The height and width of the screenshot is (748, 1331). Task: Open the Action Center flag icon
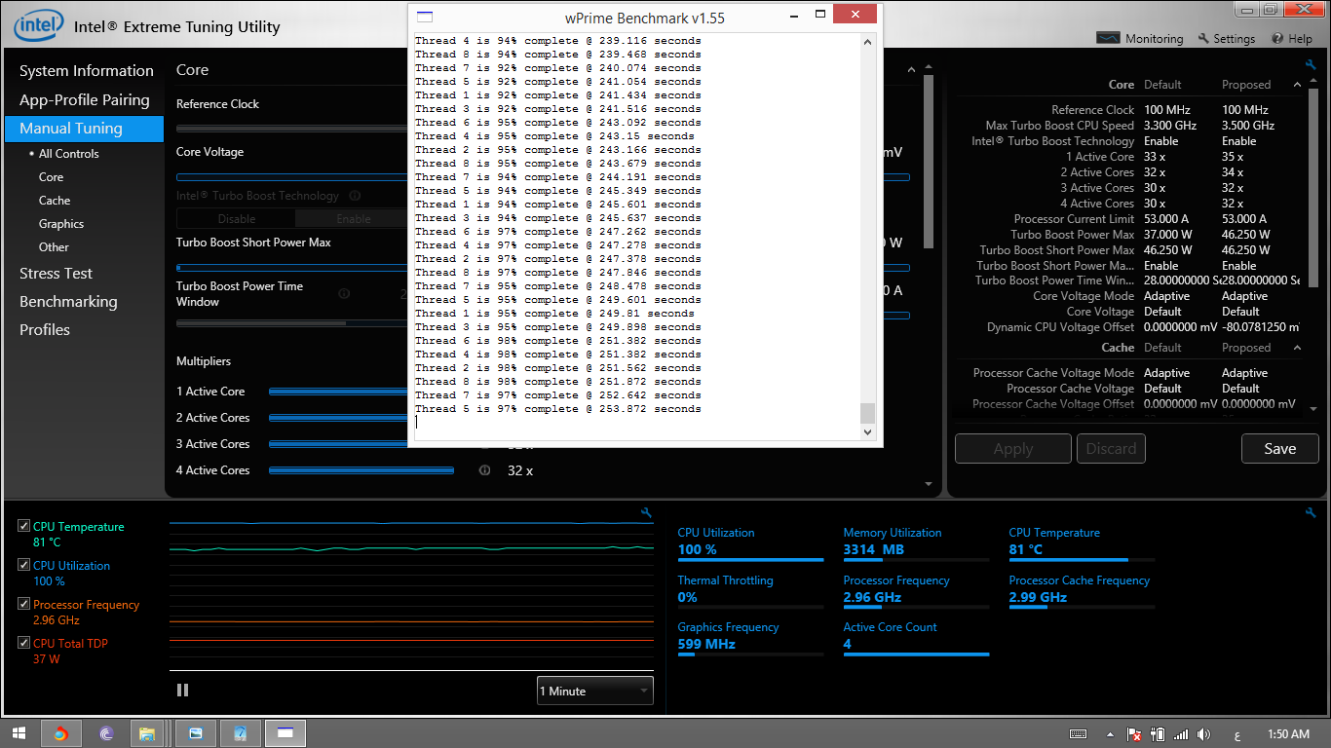click(1134, 734)
